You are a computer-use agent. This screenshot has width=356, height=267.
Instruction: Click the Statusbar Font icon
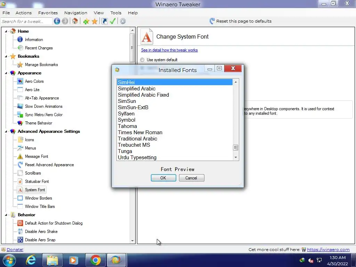point(20,181)
